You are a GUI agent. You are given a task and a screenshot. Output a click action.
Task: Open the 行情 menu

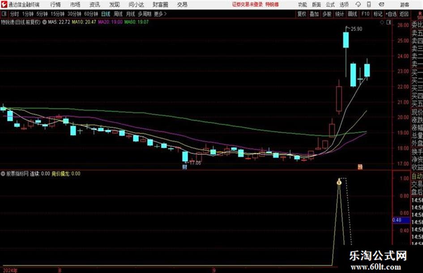[x=56, y=4]
